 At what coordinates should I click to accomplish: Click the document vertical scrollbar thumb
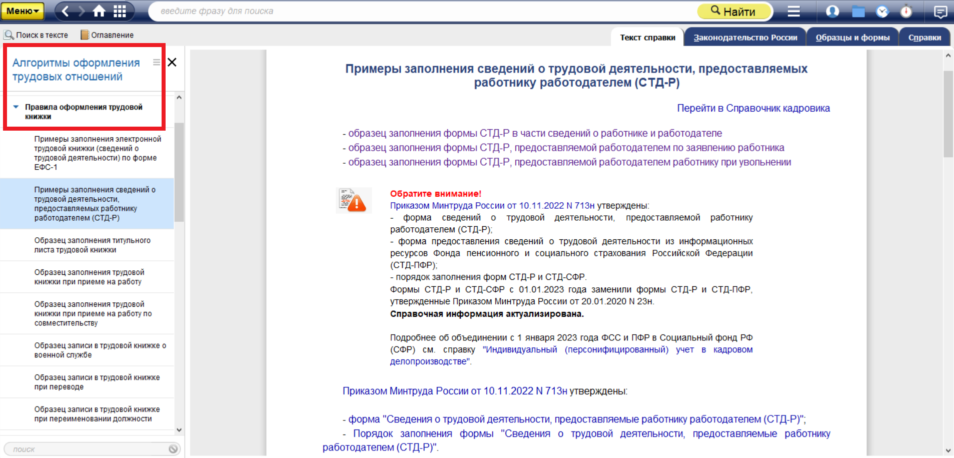click(x=948, y=114)
